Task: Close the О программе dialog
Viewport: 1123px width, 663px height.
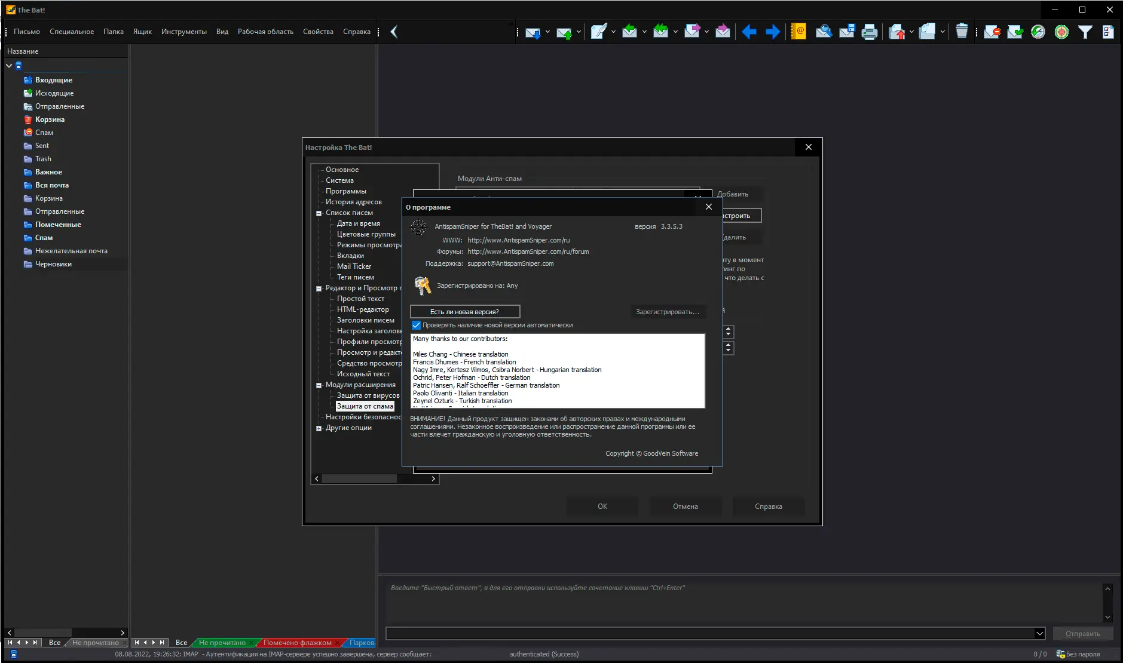Action: (709, 207)
